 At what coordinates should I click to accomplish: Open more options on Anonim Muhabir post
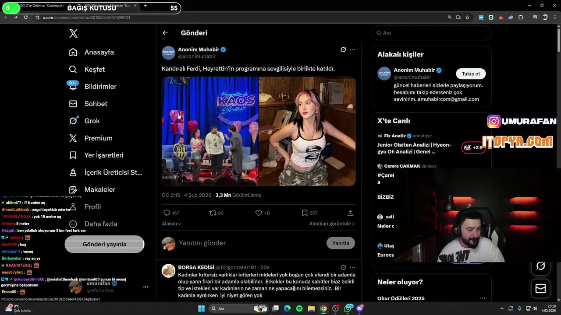tap(352, 50)
